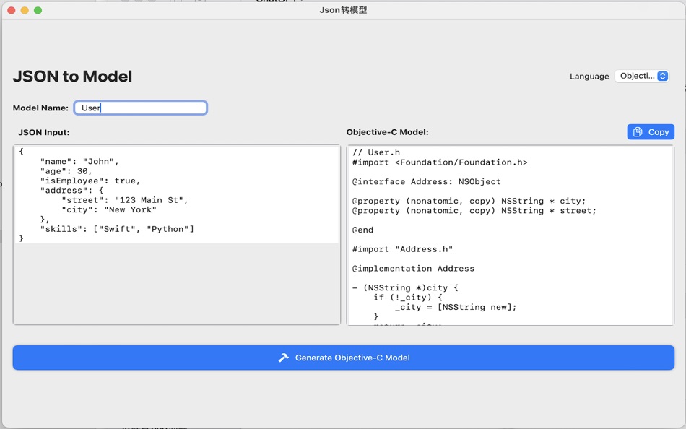
Task: Click inside the Model Name field
Action: [x=140, y=107]
